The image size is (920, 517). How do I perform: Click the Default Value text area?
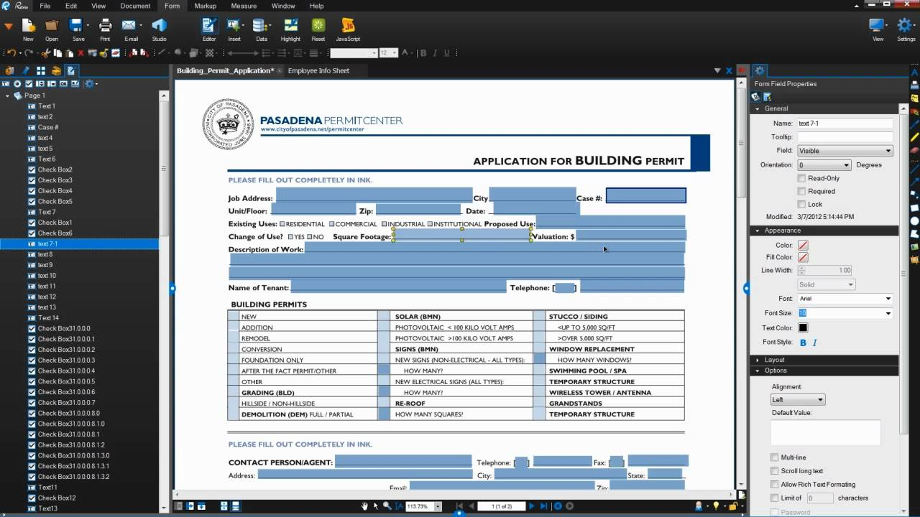click(x=825, y=433)
